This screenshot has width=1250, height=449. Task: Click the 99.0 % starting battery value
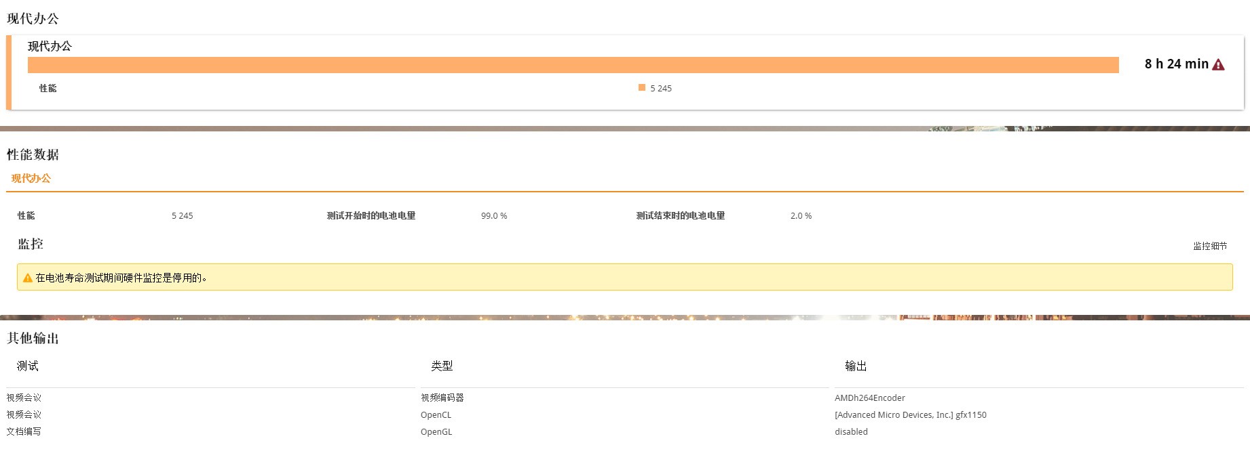coord(493,215)
